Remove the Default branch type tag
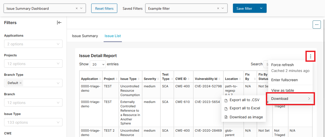This screenshot has height=137, width=325. [x=21, y=83]
